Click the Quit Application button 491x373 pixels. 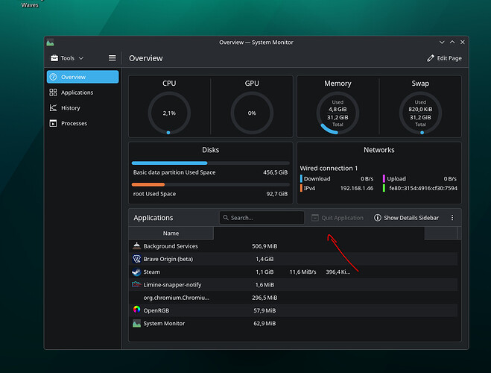point(338,218)
